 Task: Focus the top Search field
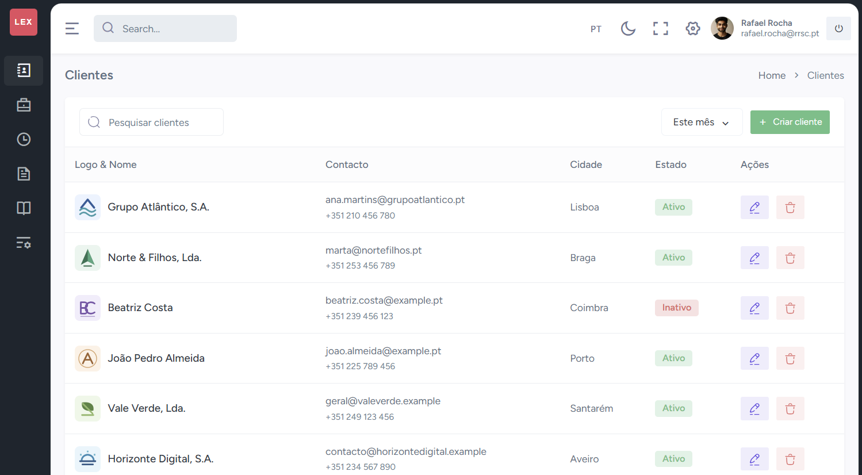tap(165, 28)
